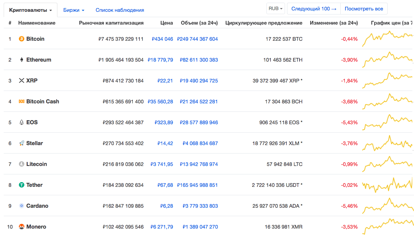The image size is (414, 236).
Task: Sort by Циркулирующее предложение column header
Action: [264, 23]
